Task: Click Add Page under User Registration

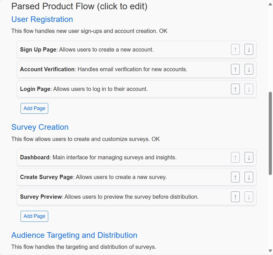Action: [34, 108]
